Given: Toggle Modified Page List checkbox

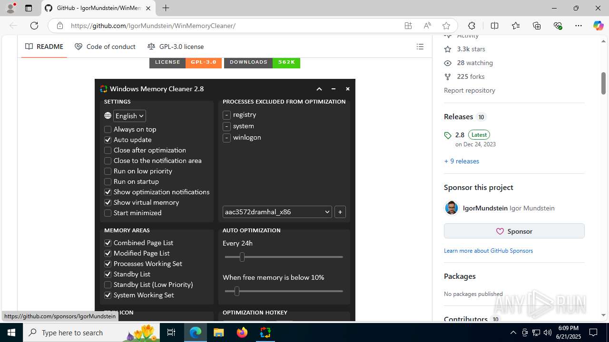Looking at the screenshot, I should 108,253.
